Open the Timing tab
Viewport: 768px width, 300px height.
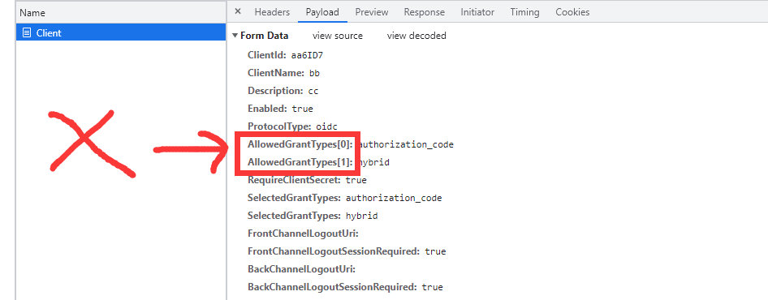pos(524,12)
